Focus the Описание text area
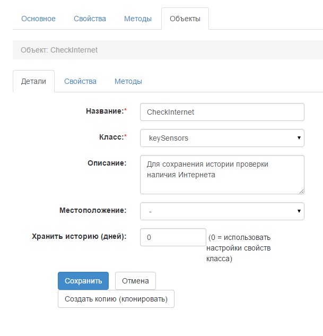323x336 pixels. coord(222,174)
